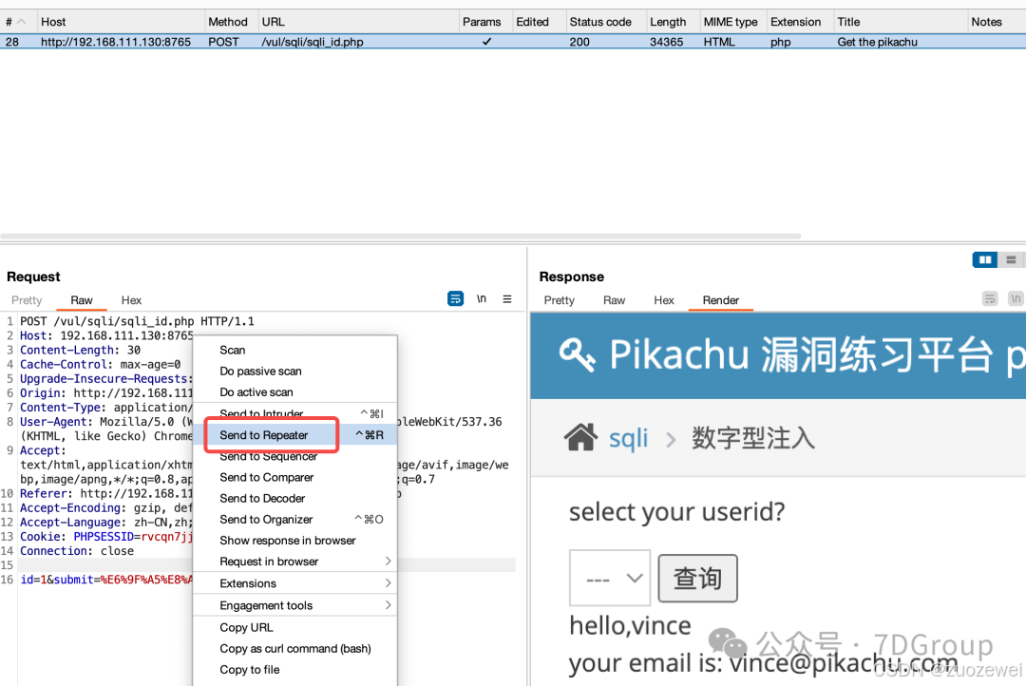
Task: Click the 数字型注入 breadcrumb text
Action: coord(753,438)
